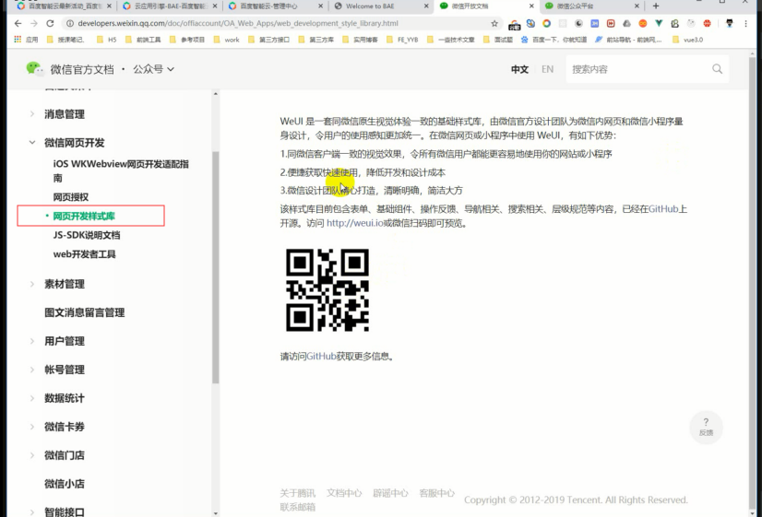The image size is (762, 517).
Task: Open 联系邮箱 footer link
Action: (297, 507)
